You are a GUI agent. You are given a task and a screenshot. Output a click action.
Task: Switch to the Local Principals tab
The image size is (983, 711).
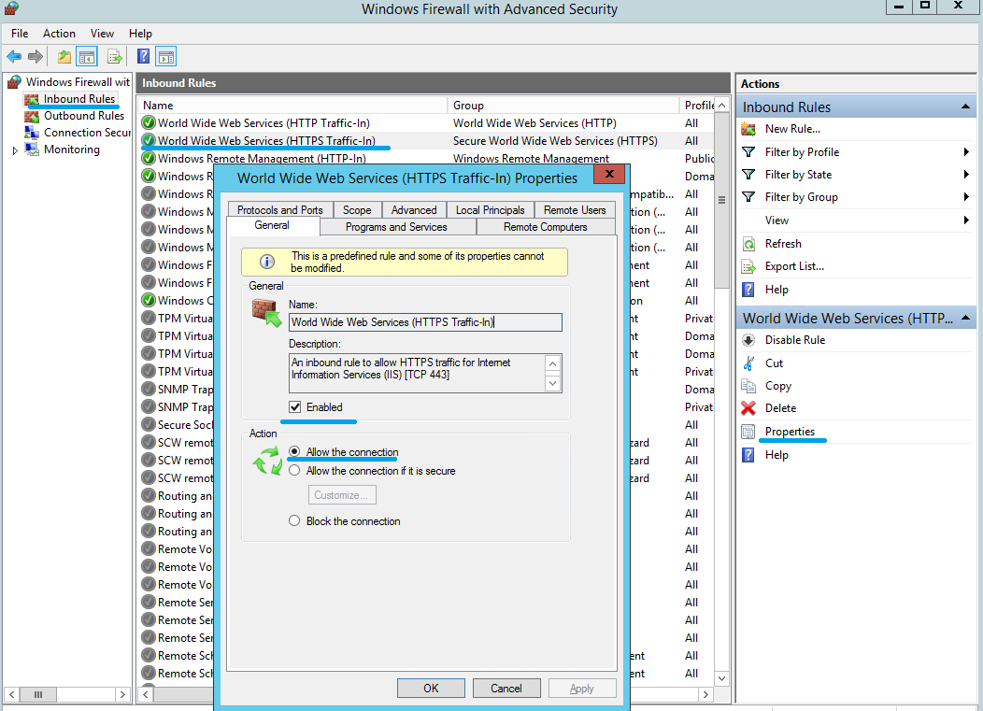(x=491, y=210)
